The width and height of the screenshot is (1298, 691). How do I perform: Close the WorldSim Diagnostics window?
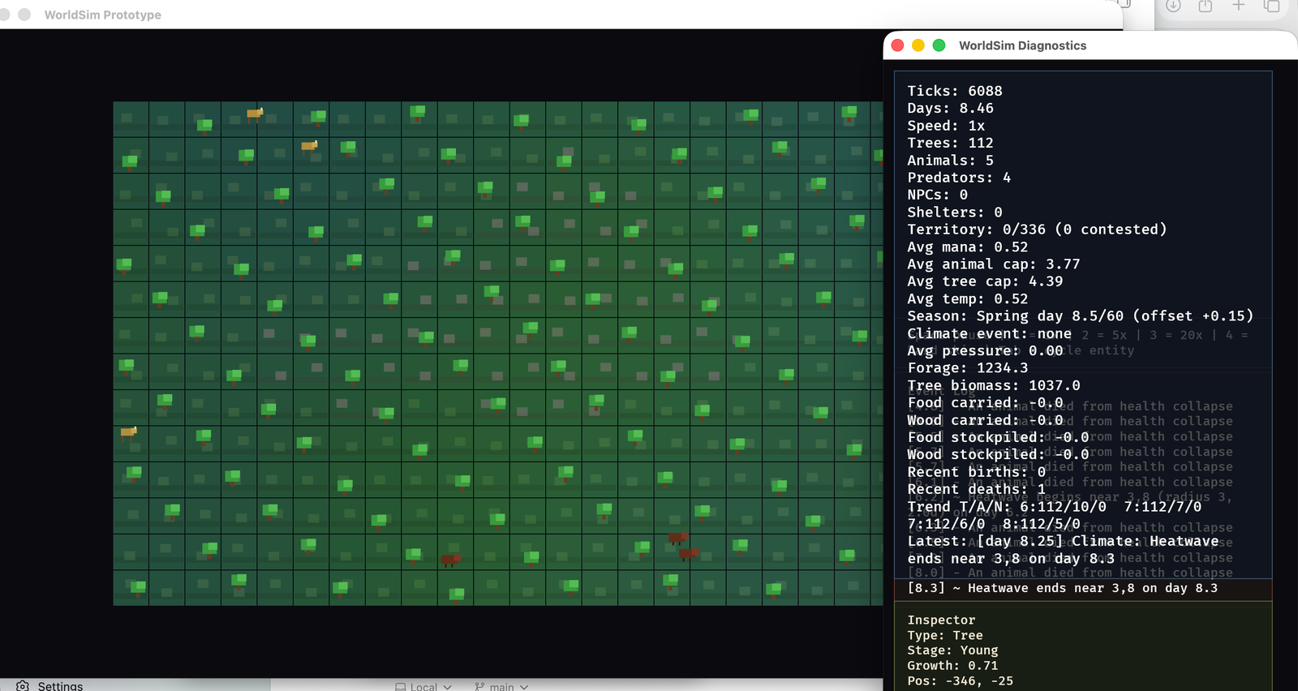(897, 45)
